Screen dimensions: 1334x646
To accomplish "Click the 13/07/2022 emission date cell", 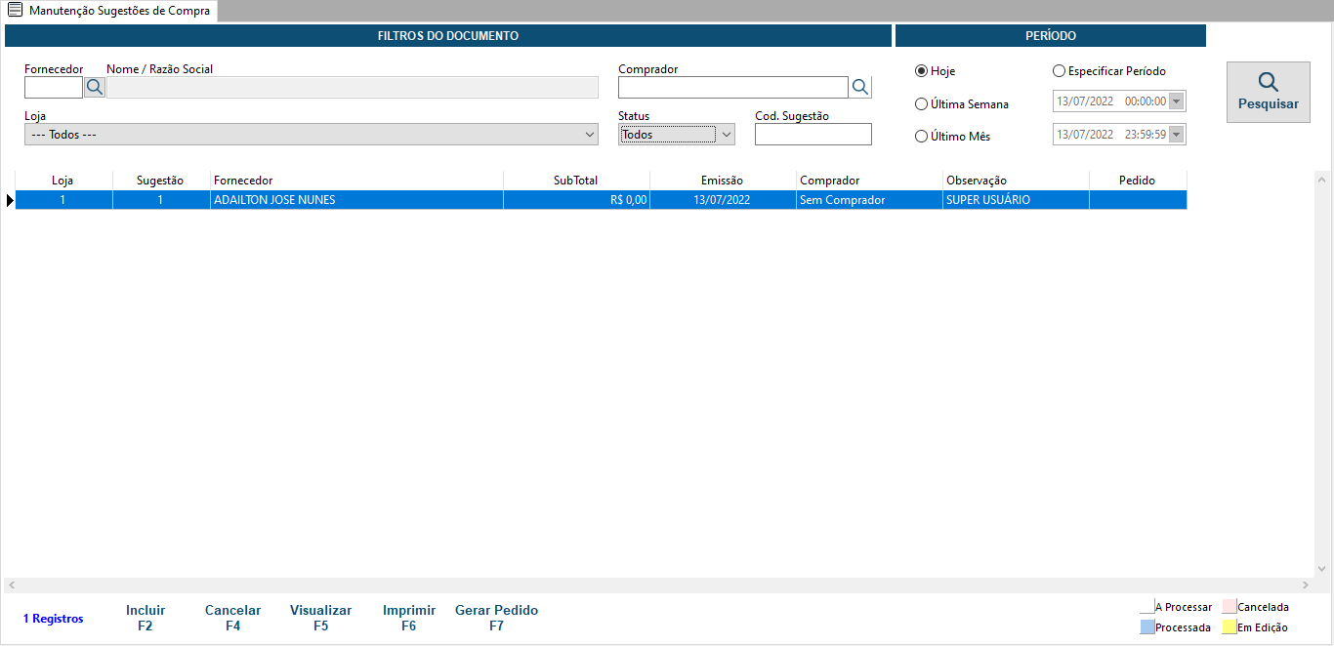I will pyautogui.click(x=723, y=200).
